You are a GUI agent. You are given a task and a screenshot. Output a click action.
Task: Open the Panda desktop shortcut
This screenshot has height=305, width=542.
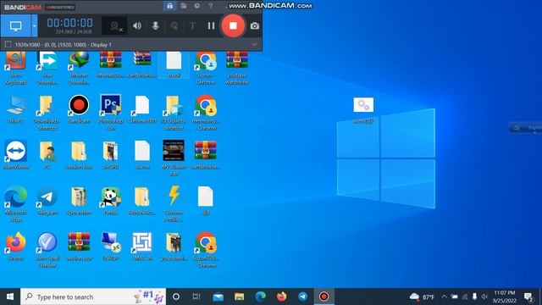[111, 202]
